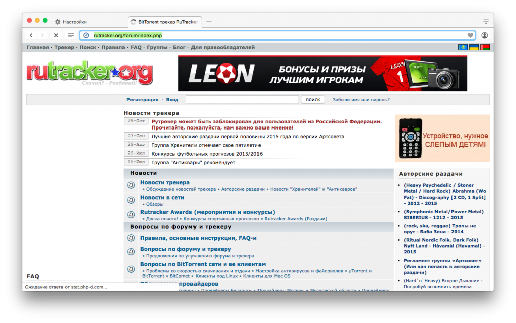Screen dimensions: 516x323
Task: Open Группы in top navigation
Action: tap(157, 48)
